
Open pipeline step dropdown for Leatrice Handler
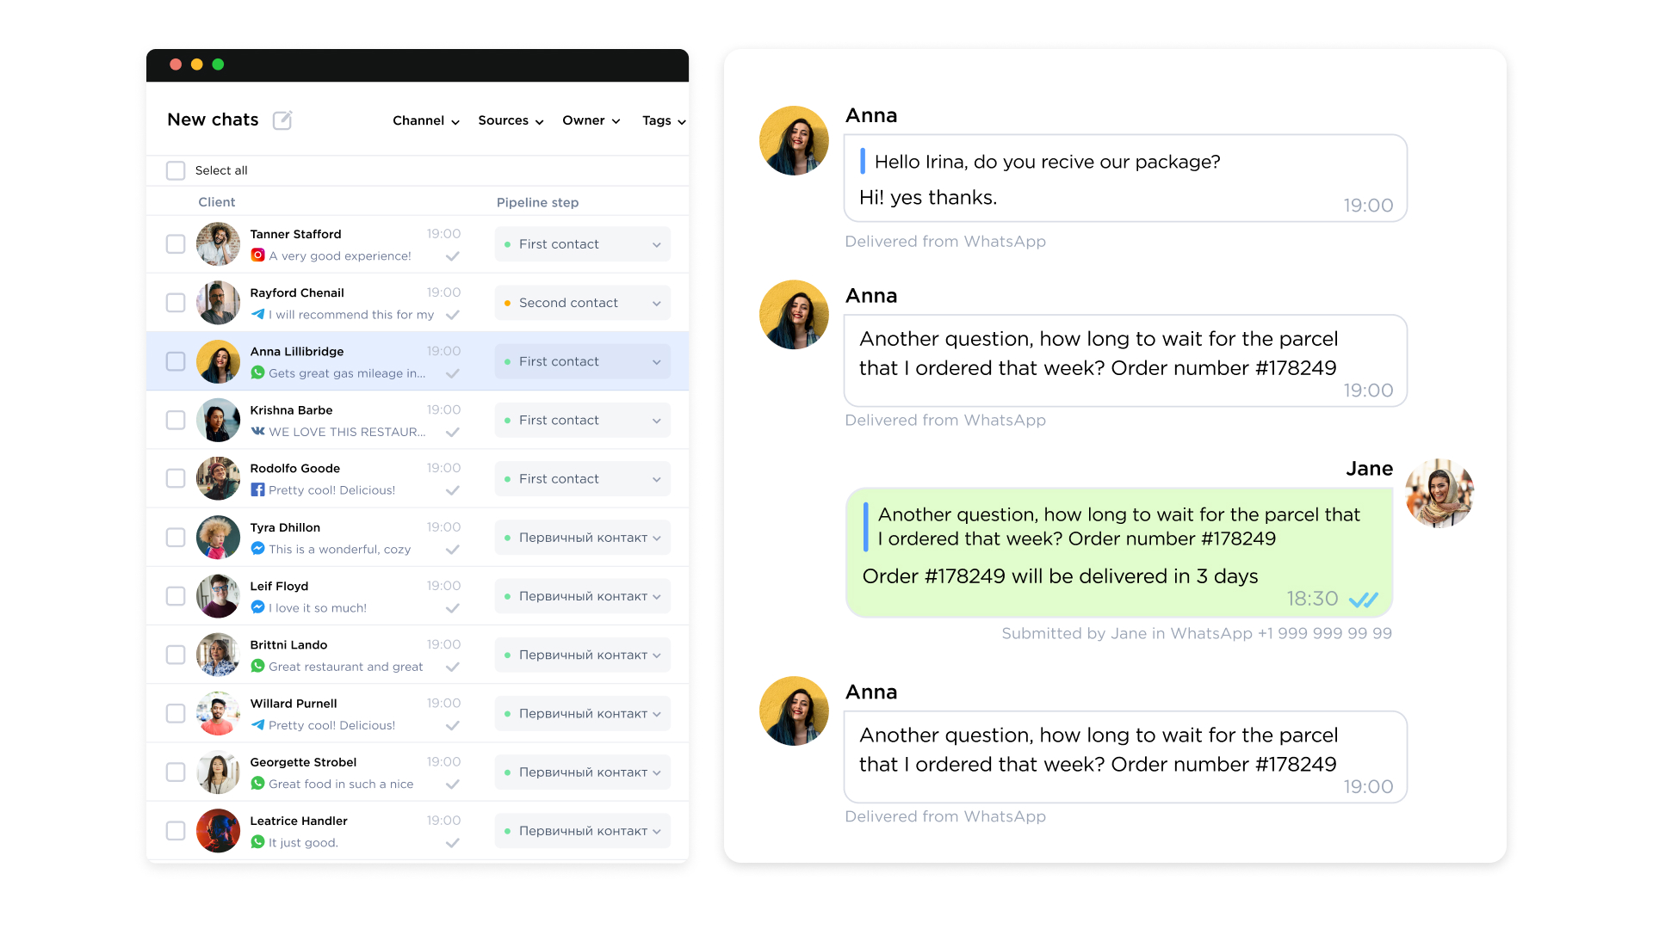click(582, 831)
